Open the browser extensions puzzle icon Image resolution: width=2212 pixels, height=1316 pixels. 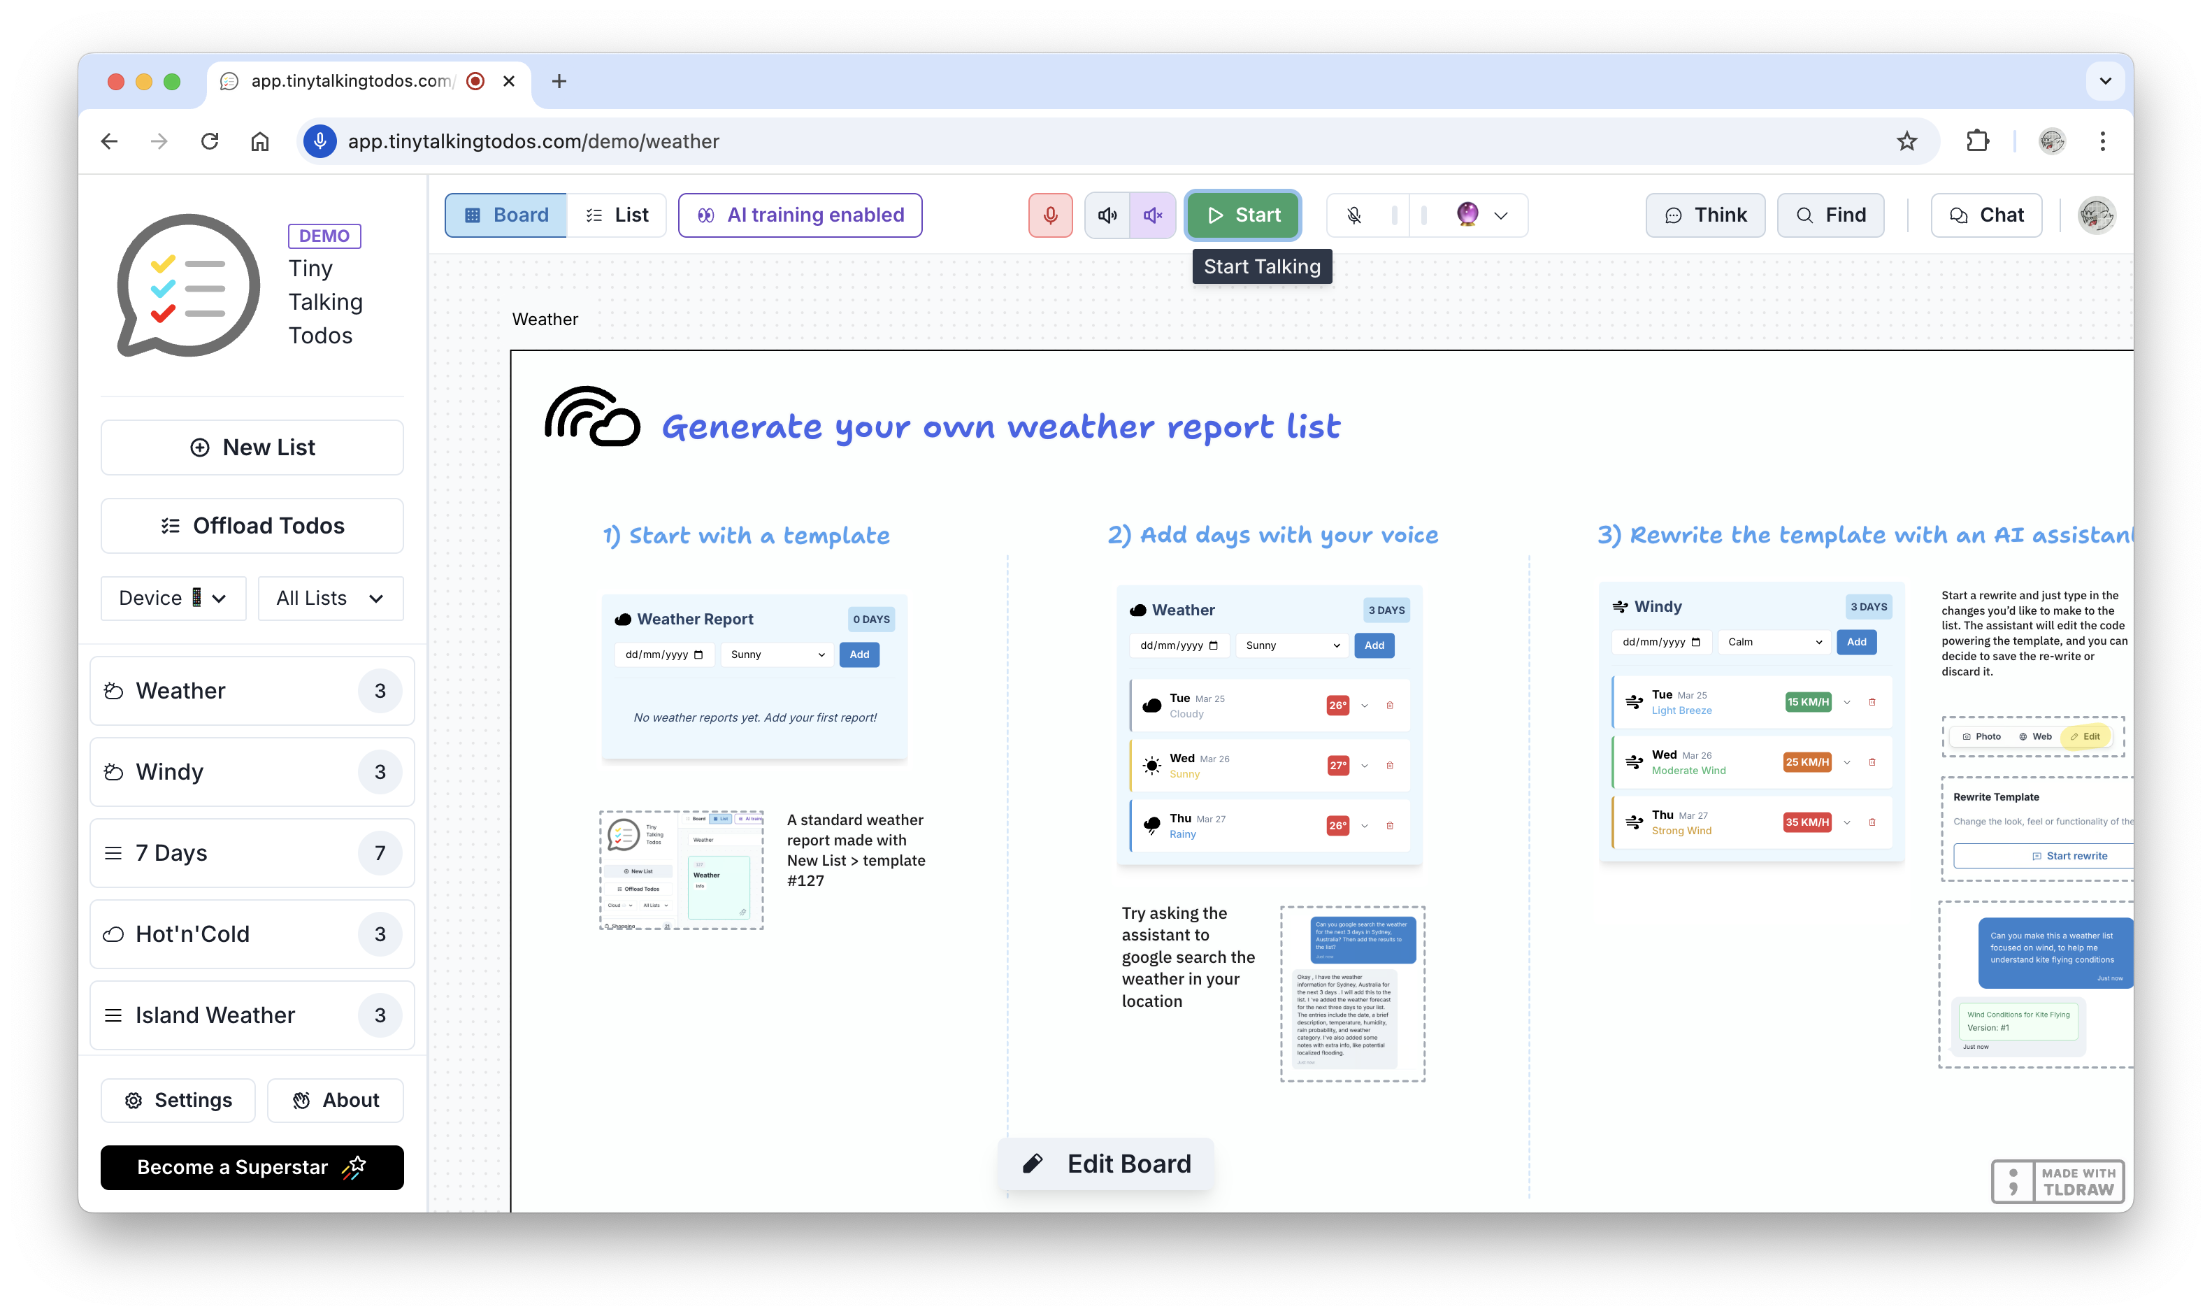tap(1977, 141)
